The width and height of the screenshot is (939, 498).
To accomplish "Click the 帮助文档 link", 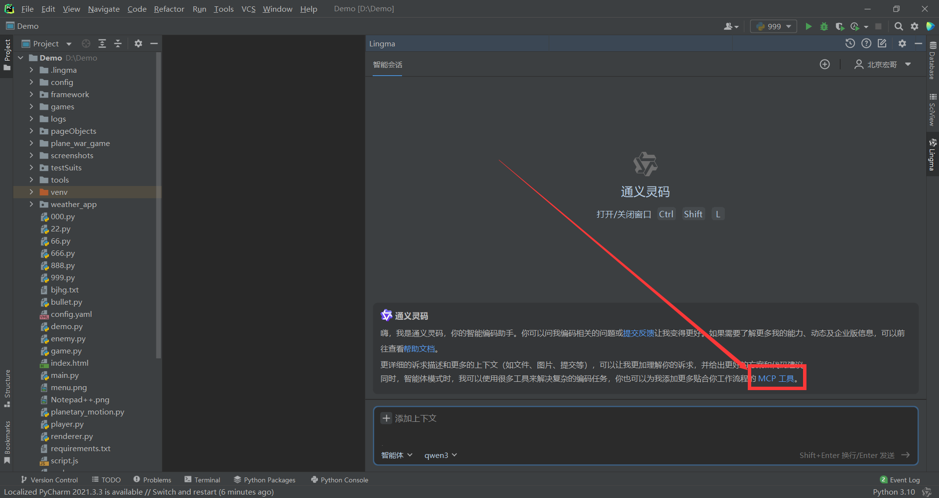I will [419, 349].
